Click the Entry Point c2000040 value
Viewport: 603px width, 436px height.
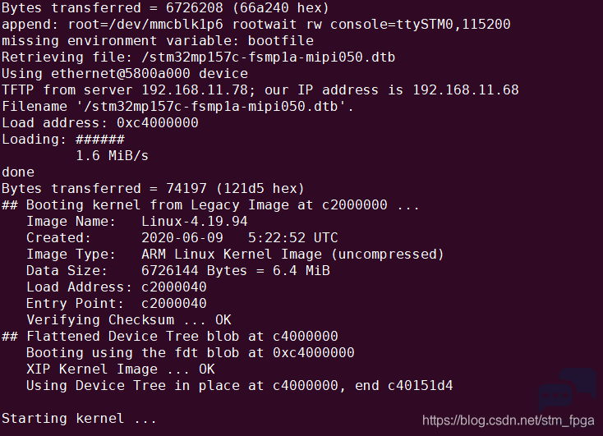pyautogui.click(x=174, y=304)
